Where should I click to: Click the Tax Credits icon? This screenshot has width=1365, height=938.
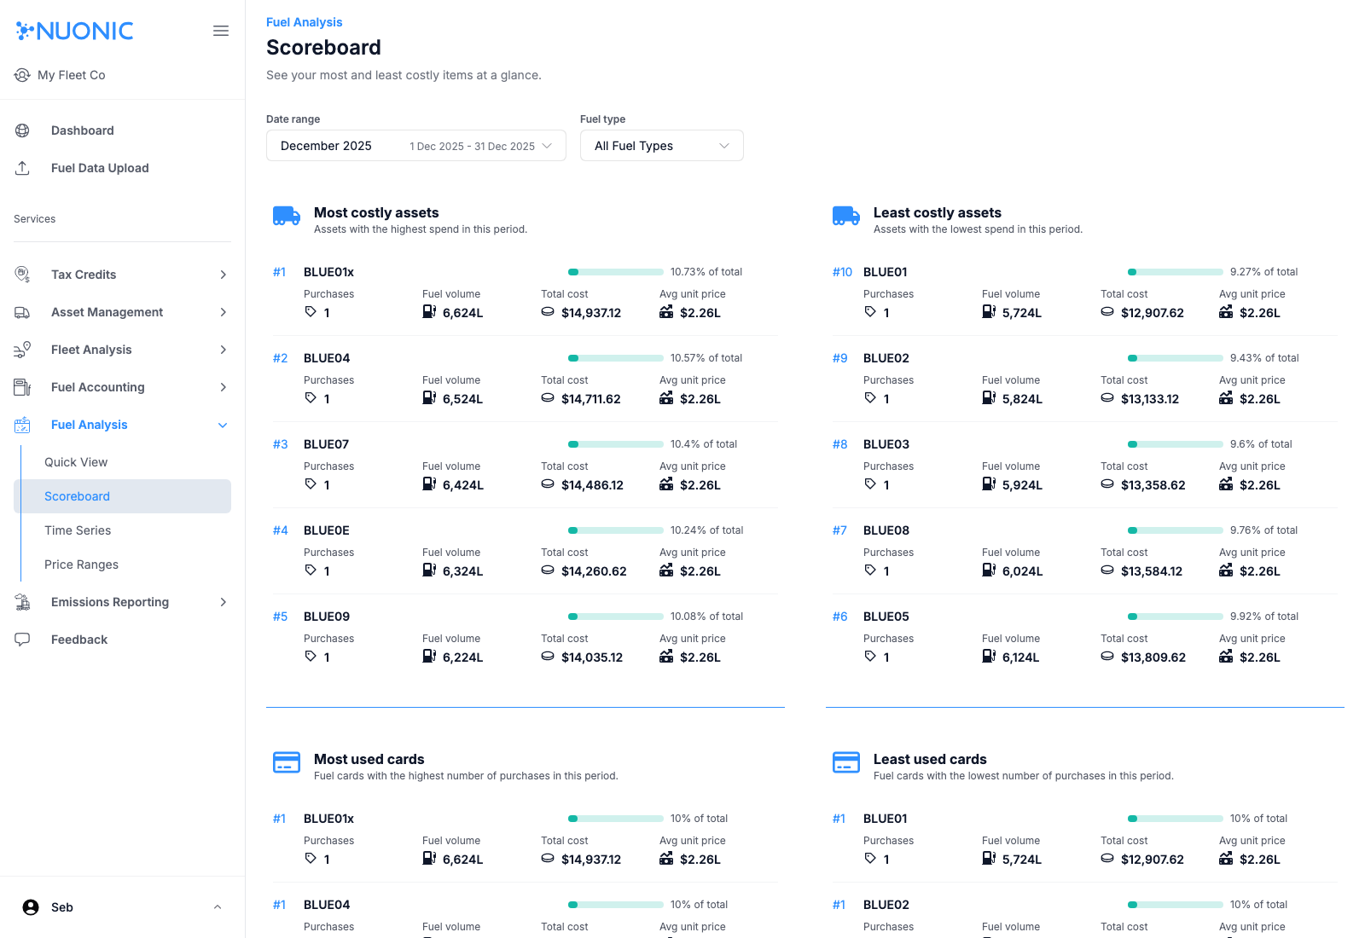pyautogui.click(x=23, y=275)
